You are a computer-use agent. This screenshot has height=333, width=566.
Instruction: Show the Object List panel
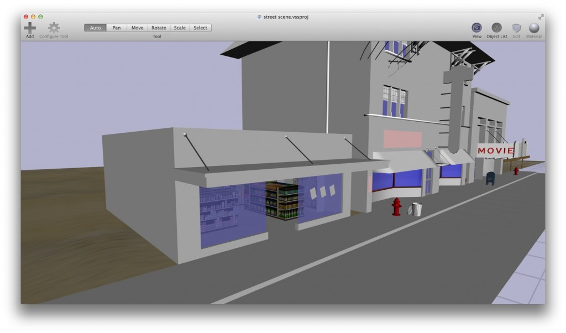point(497,28)
